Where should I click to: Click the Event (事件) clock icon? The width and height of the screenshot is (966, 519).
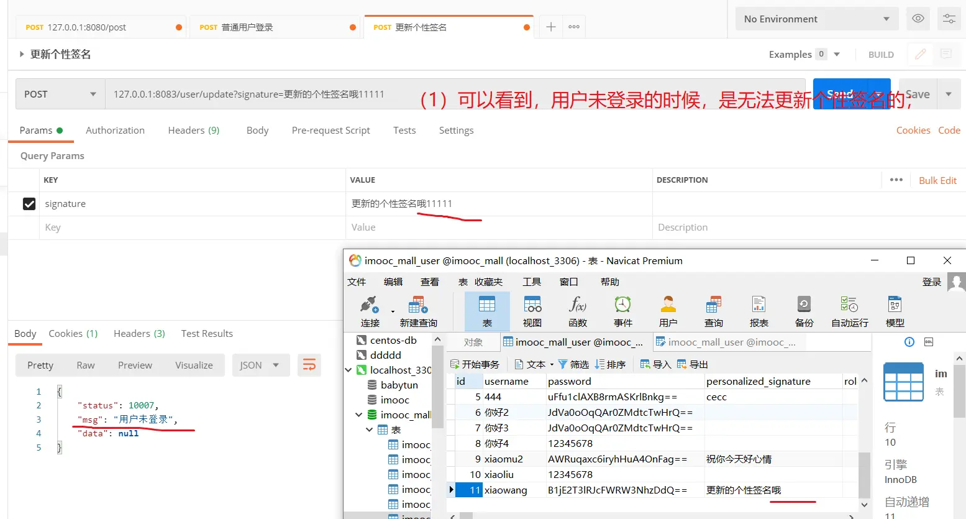(x=622, y=305)
